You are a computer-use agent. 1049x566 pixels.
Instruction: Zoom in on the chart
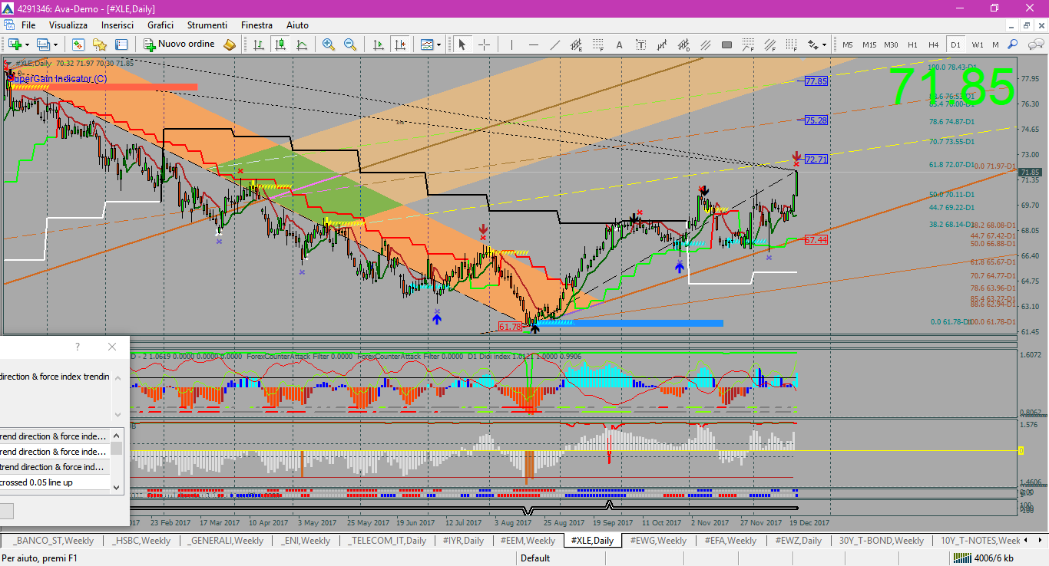click(x=329, y=44)
